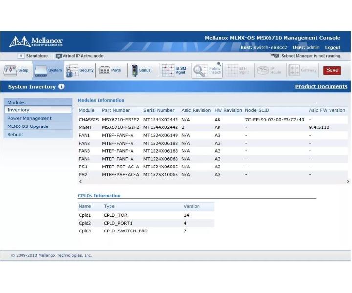352x293 pixels.
Task: Open the Security padlock section
Action: [x=80, y=71]
